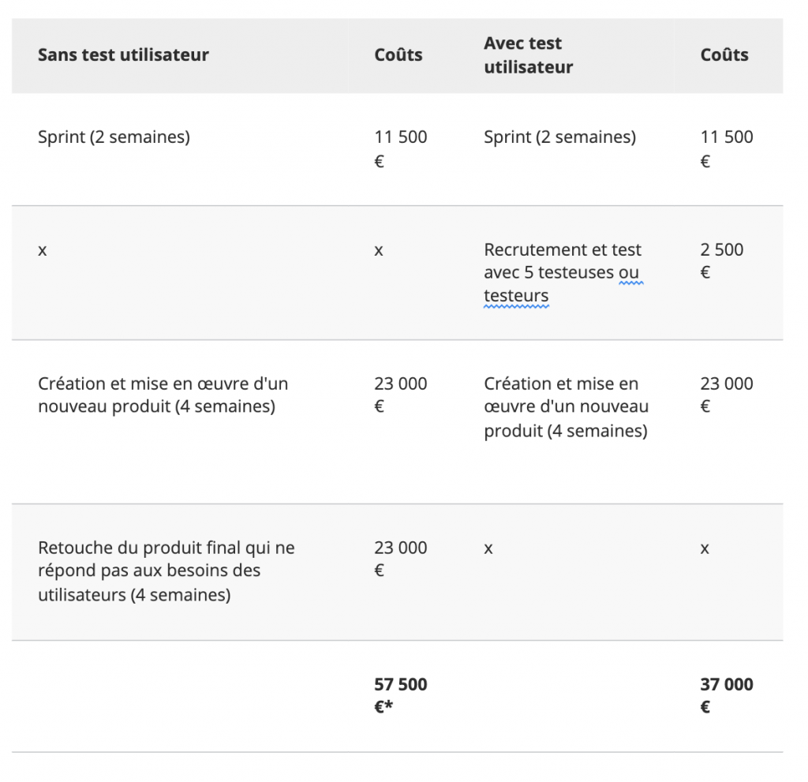
Task: Click the underlined word 'ou'
Action: [x=629, y=272]
